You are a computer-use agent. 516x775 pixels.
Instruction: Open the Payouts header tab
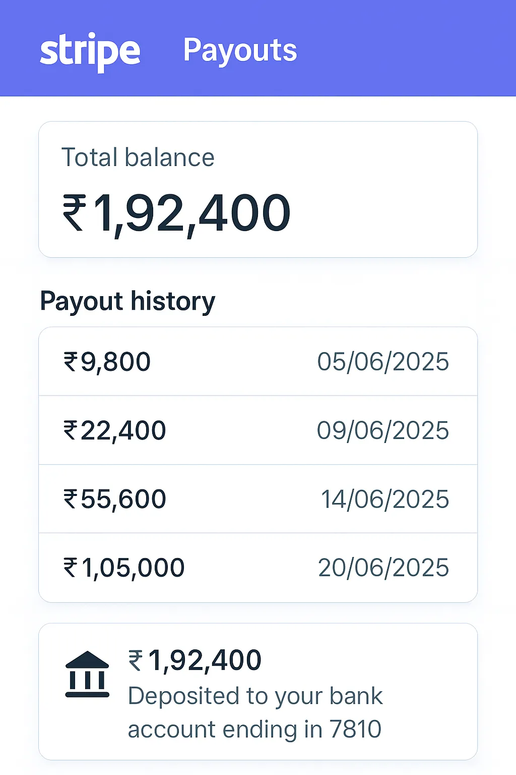point(240,50)
